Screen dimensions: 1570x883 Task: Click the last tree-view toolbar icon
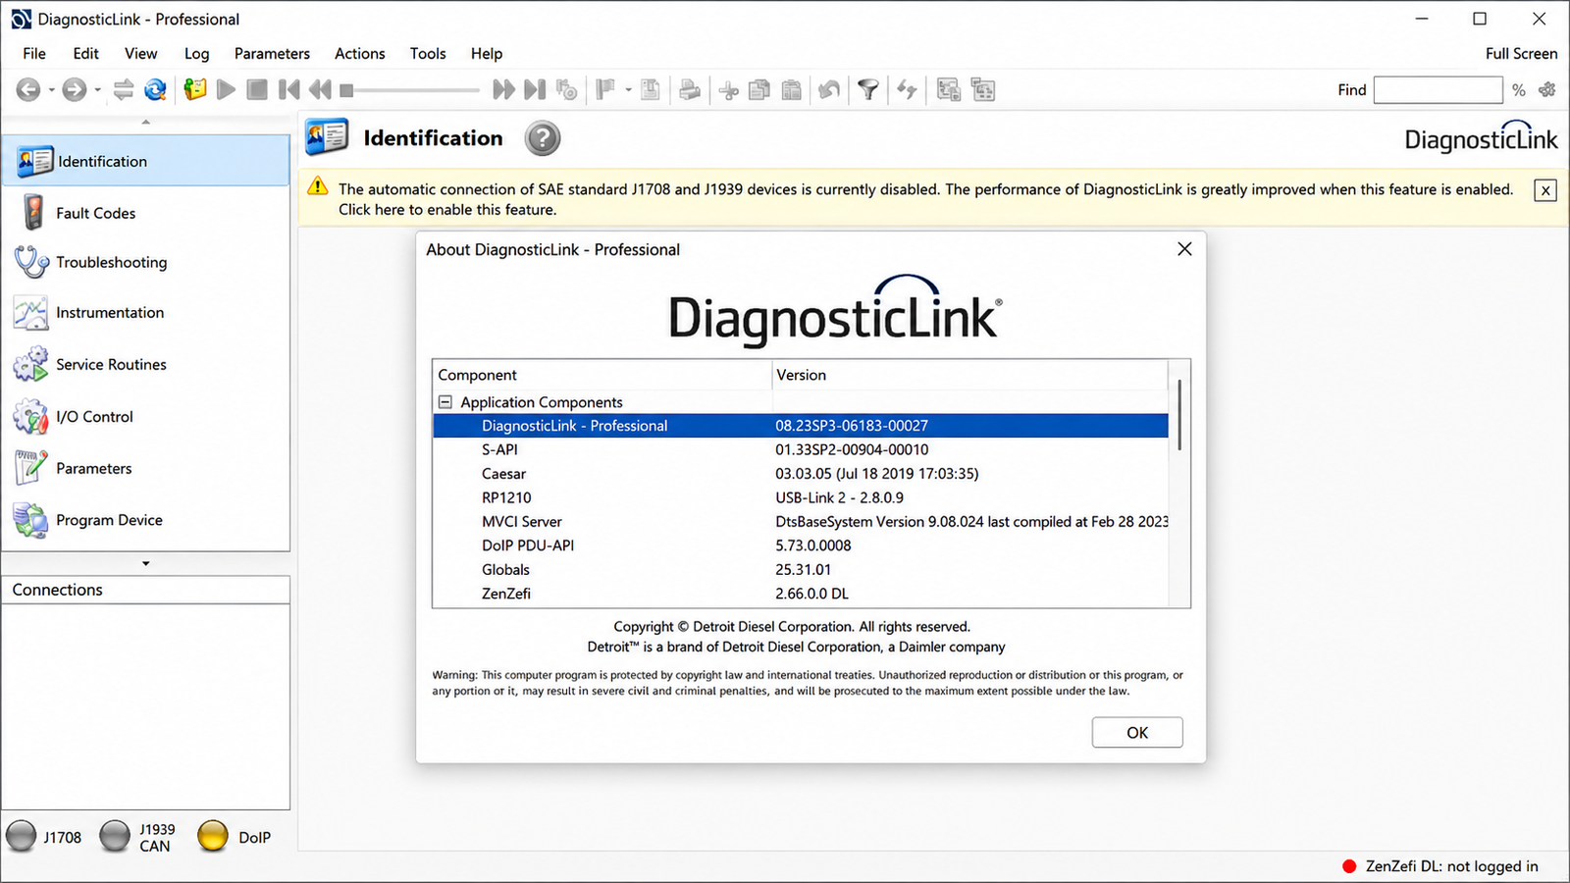(982, 90)
